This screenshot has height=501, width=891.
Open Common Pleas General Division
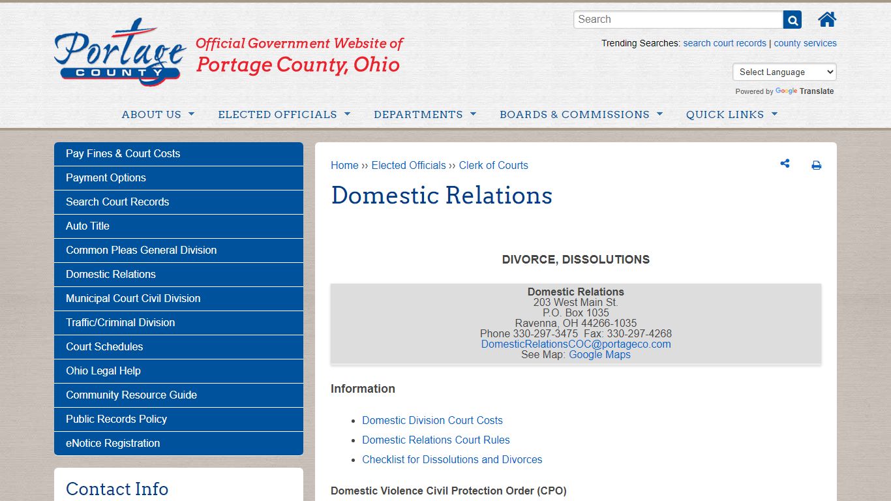(x=179, y=250)
